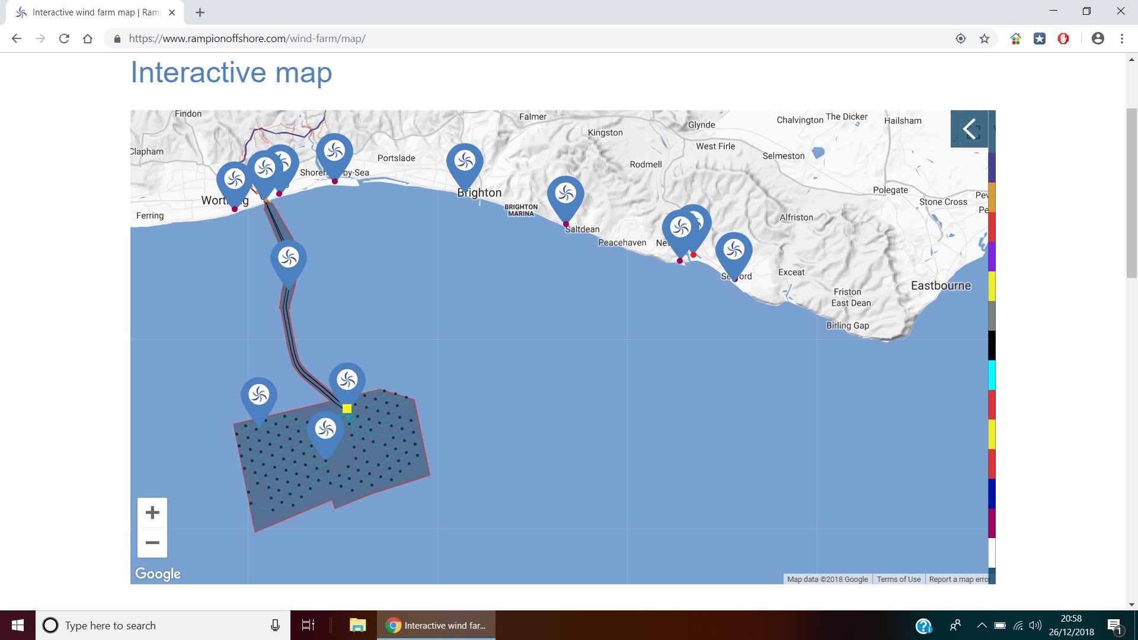Zoom in on the map
This screenshot has width=1138, height=640.
[152, 513]
